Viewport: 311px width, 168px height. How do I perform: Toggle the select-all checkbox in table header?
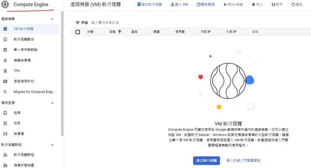pos(78,32)
